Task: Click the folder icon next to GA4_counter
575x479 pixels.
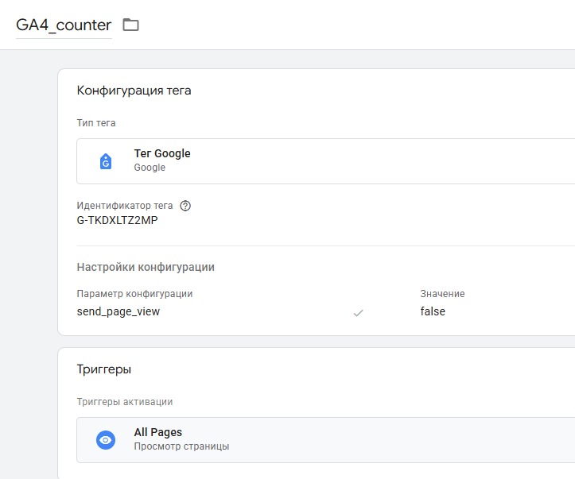Action: tap(130, 25)
